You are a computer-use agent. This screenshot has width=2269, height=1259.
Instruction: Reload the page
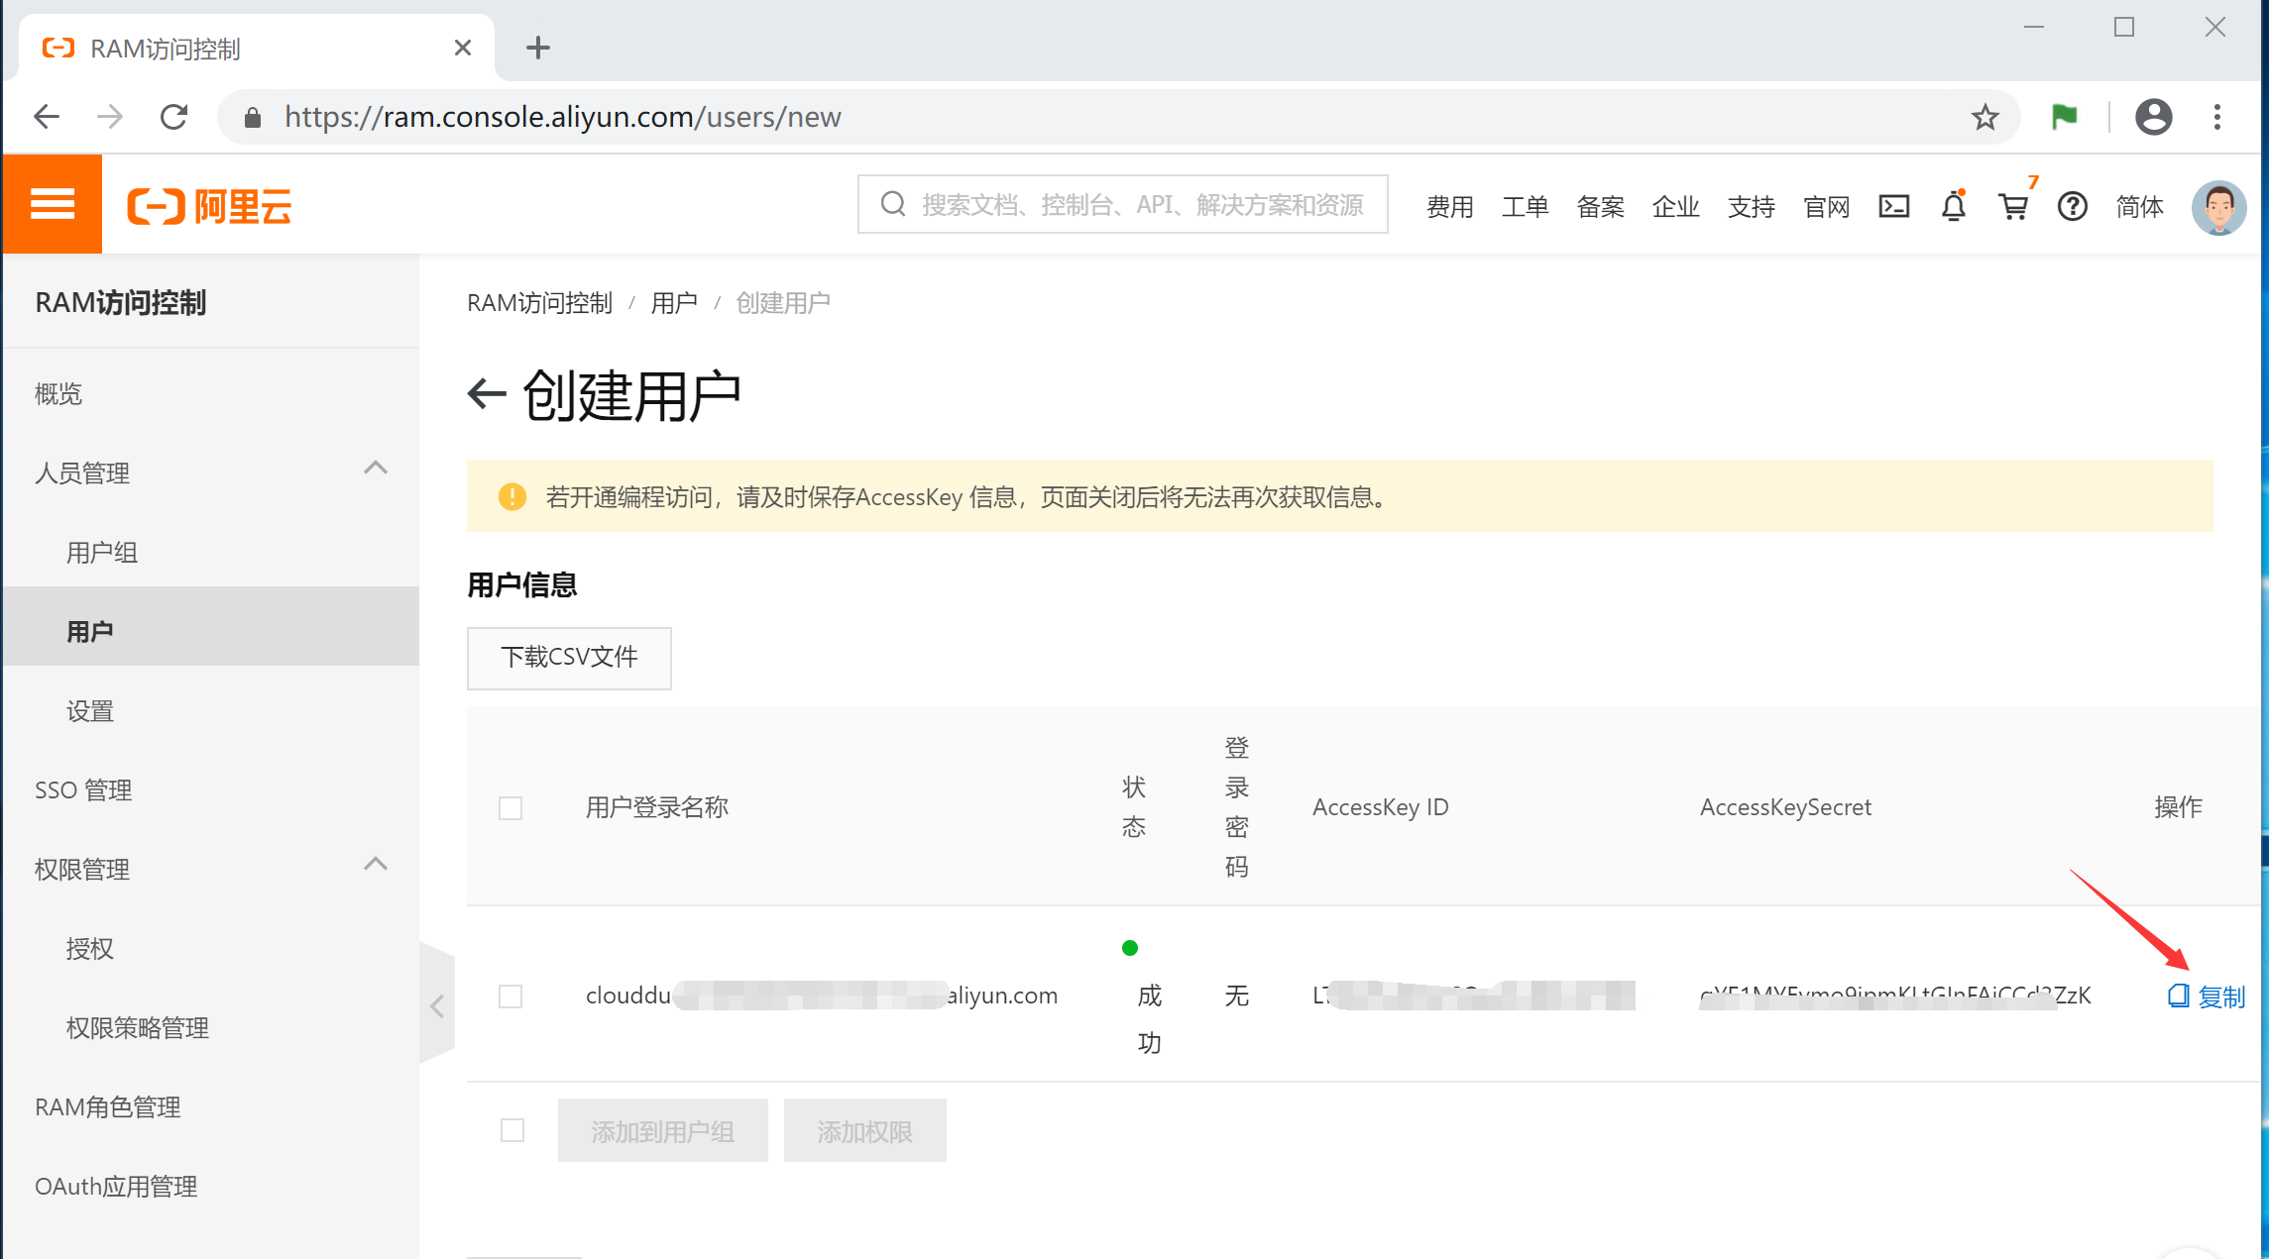pos(174,117)
